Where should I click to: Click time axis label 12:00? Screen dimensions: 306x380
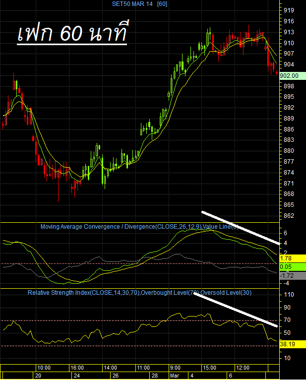[x=243, y=368]
